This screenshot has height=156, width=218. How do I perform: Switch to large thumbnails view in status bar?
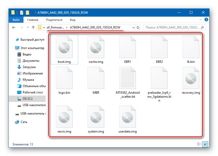205,144
